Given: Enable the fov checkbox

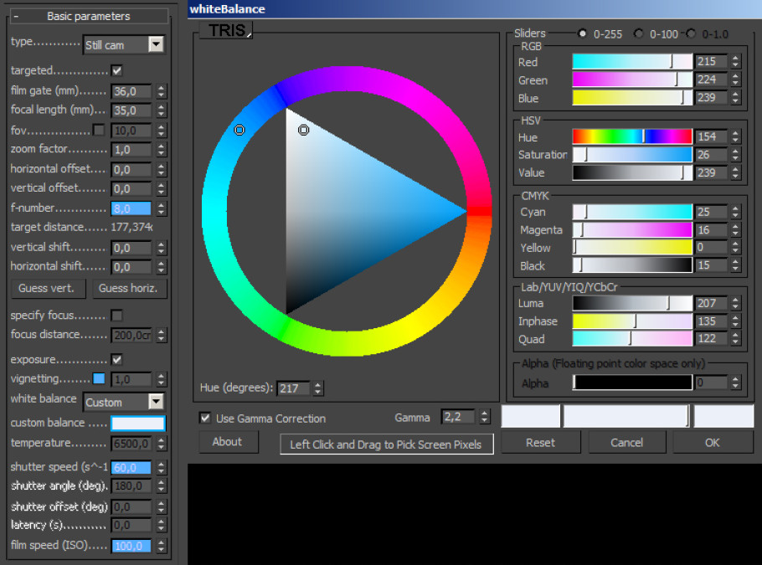Looking at the screenshot, I should point(99,131).
